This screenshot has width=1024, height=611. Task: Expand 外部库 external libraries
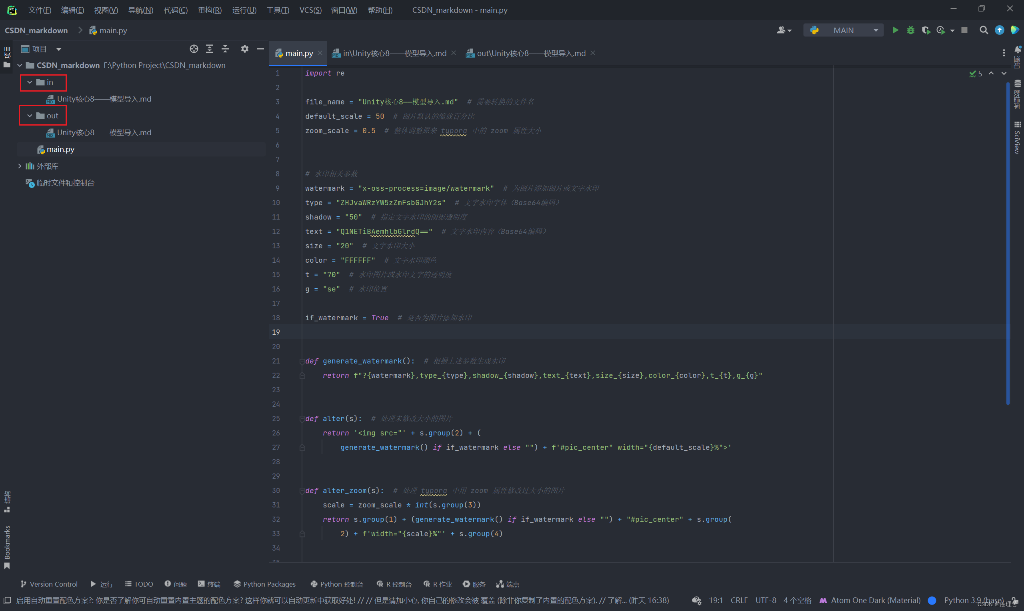[19, 166]
